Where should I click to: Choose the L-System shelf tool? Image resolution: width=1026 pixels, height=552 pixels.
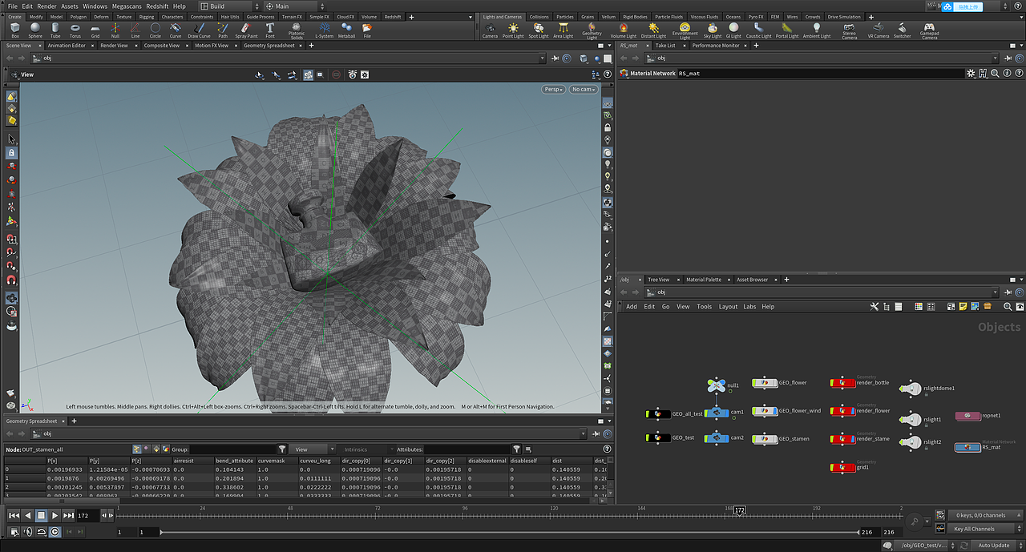324,30
